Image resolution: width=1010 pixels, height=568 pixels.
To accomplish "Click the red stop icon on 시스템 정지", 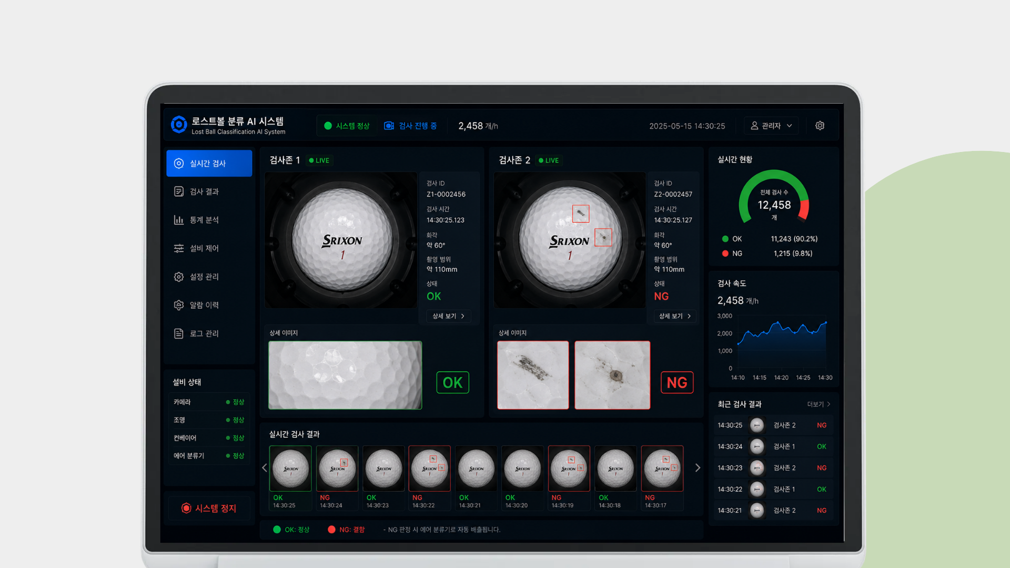I will (186, 508).
